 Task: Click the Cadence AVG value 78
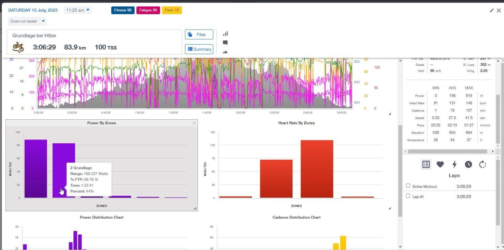[x=452, y=111]
